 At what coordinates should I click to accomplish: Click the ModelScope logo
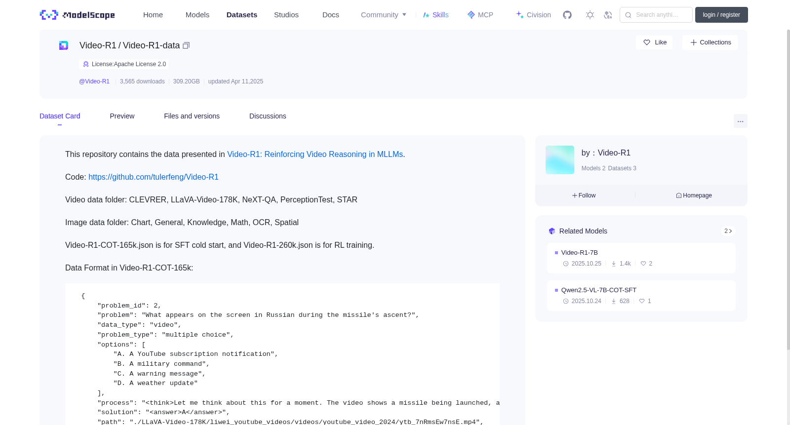point(78,15)
